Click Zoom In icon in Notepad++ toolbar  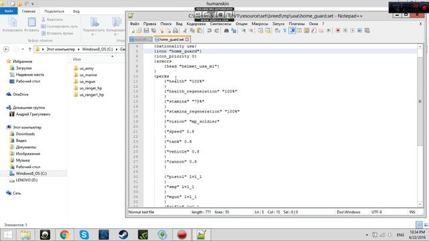point(243,31)
